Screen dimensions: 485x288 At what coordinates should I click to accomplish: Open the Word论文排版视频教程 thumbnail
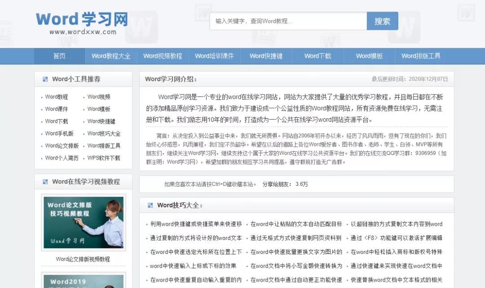click(x=84, y=223)
